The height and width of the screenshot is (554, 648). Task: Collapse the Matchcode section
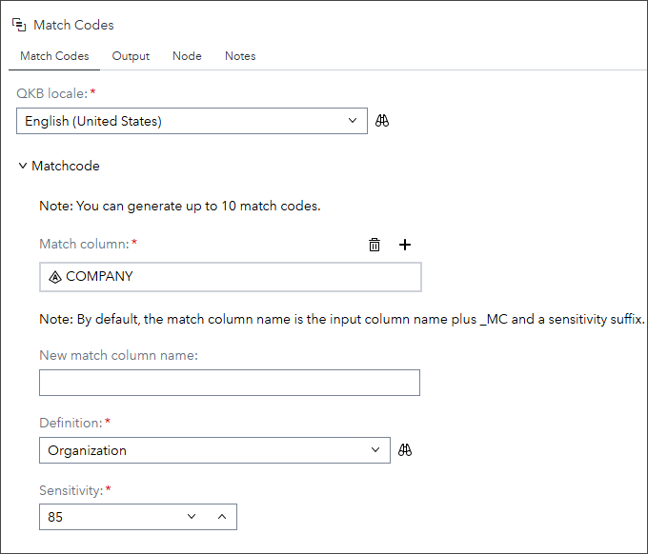tap(23, 167)
